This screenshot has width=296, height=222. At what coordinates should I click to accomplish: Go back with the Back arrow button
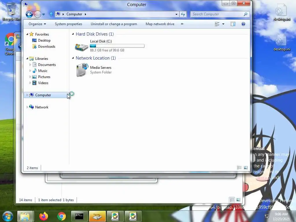click(x=29, y=14)
